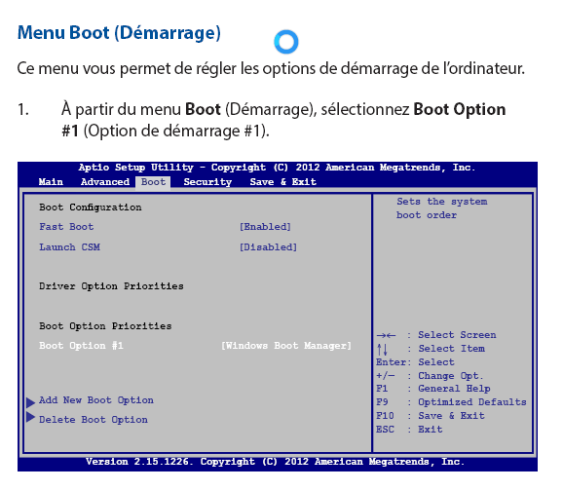
Task: Click the blue loading circle cursor
Action: [285, 42]
